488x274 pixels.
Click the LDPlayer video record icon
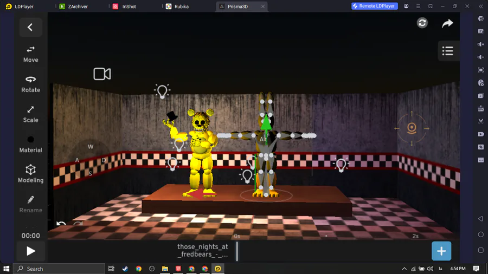pyautogui.click(x=481, y=134)
